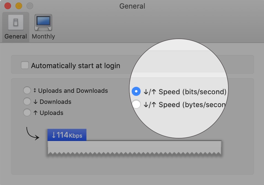Select the Uploads only radio button
The width and height of the screenshot is (264, 185).
27,112
